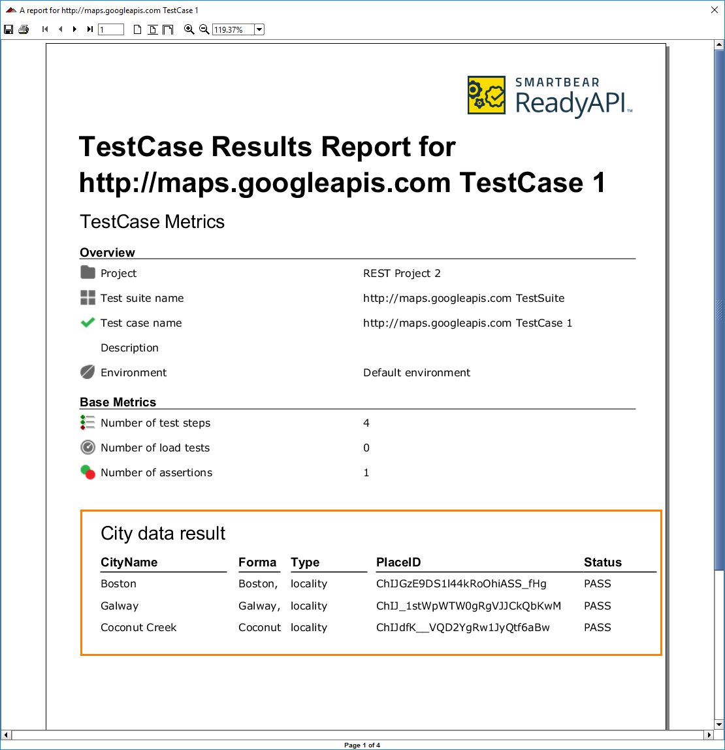
Task: Advance to the next page arrow
Action: (x=74, y=29)
